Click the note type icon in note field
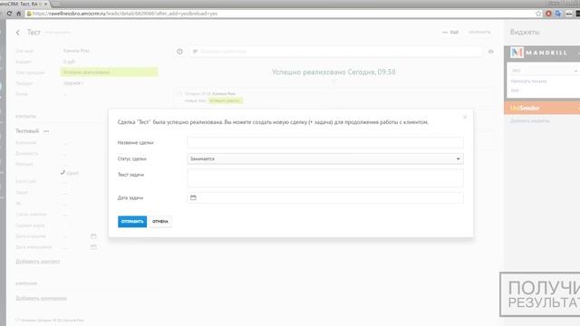 [x=195, y=52]
